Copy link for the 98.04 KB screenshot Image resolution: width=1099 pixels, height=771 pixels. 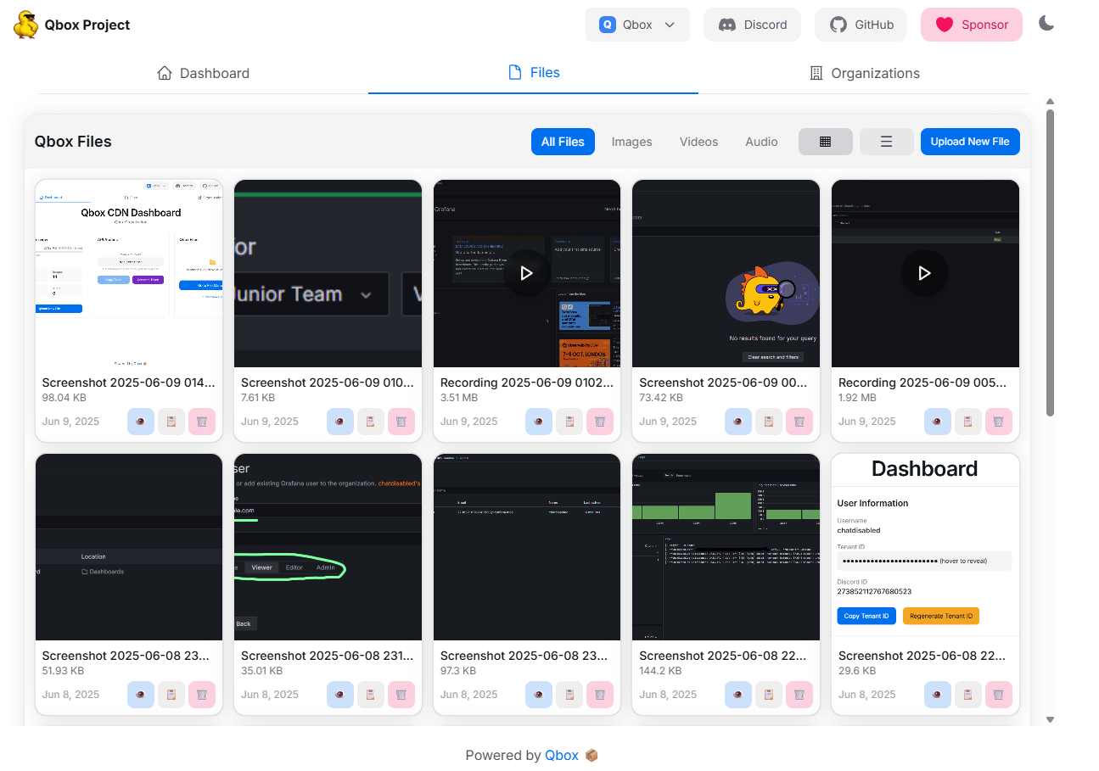click(x=171, y=422)
